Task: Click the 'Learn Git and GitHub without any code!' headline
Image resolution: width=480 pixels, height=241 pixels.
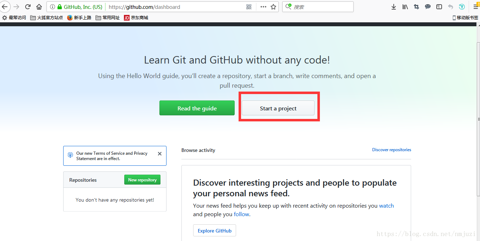Action: 237,60
